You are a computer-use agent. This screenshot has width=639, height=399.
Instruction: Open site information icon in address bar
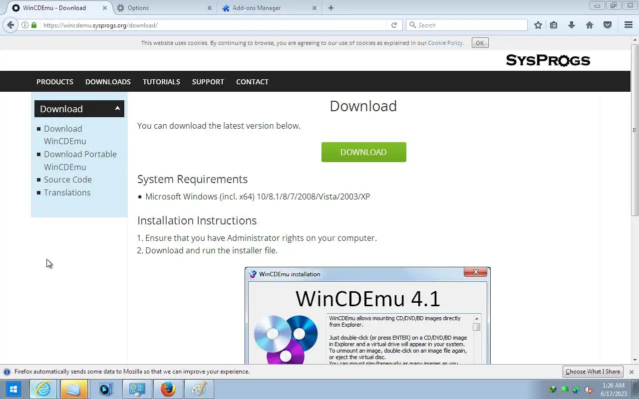click(25, 25)
